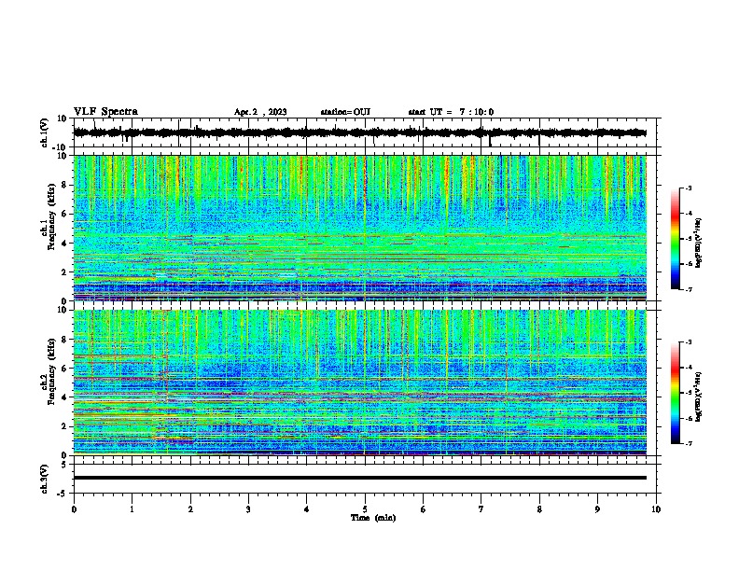
Task: Click the time axis tick label '8'
Action: click(539, 509)
